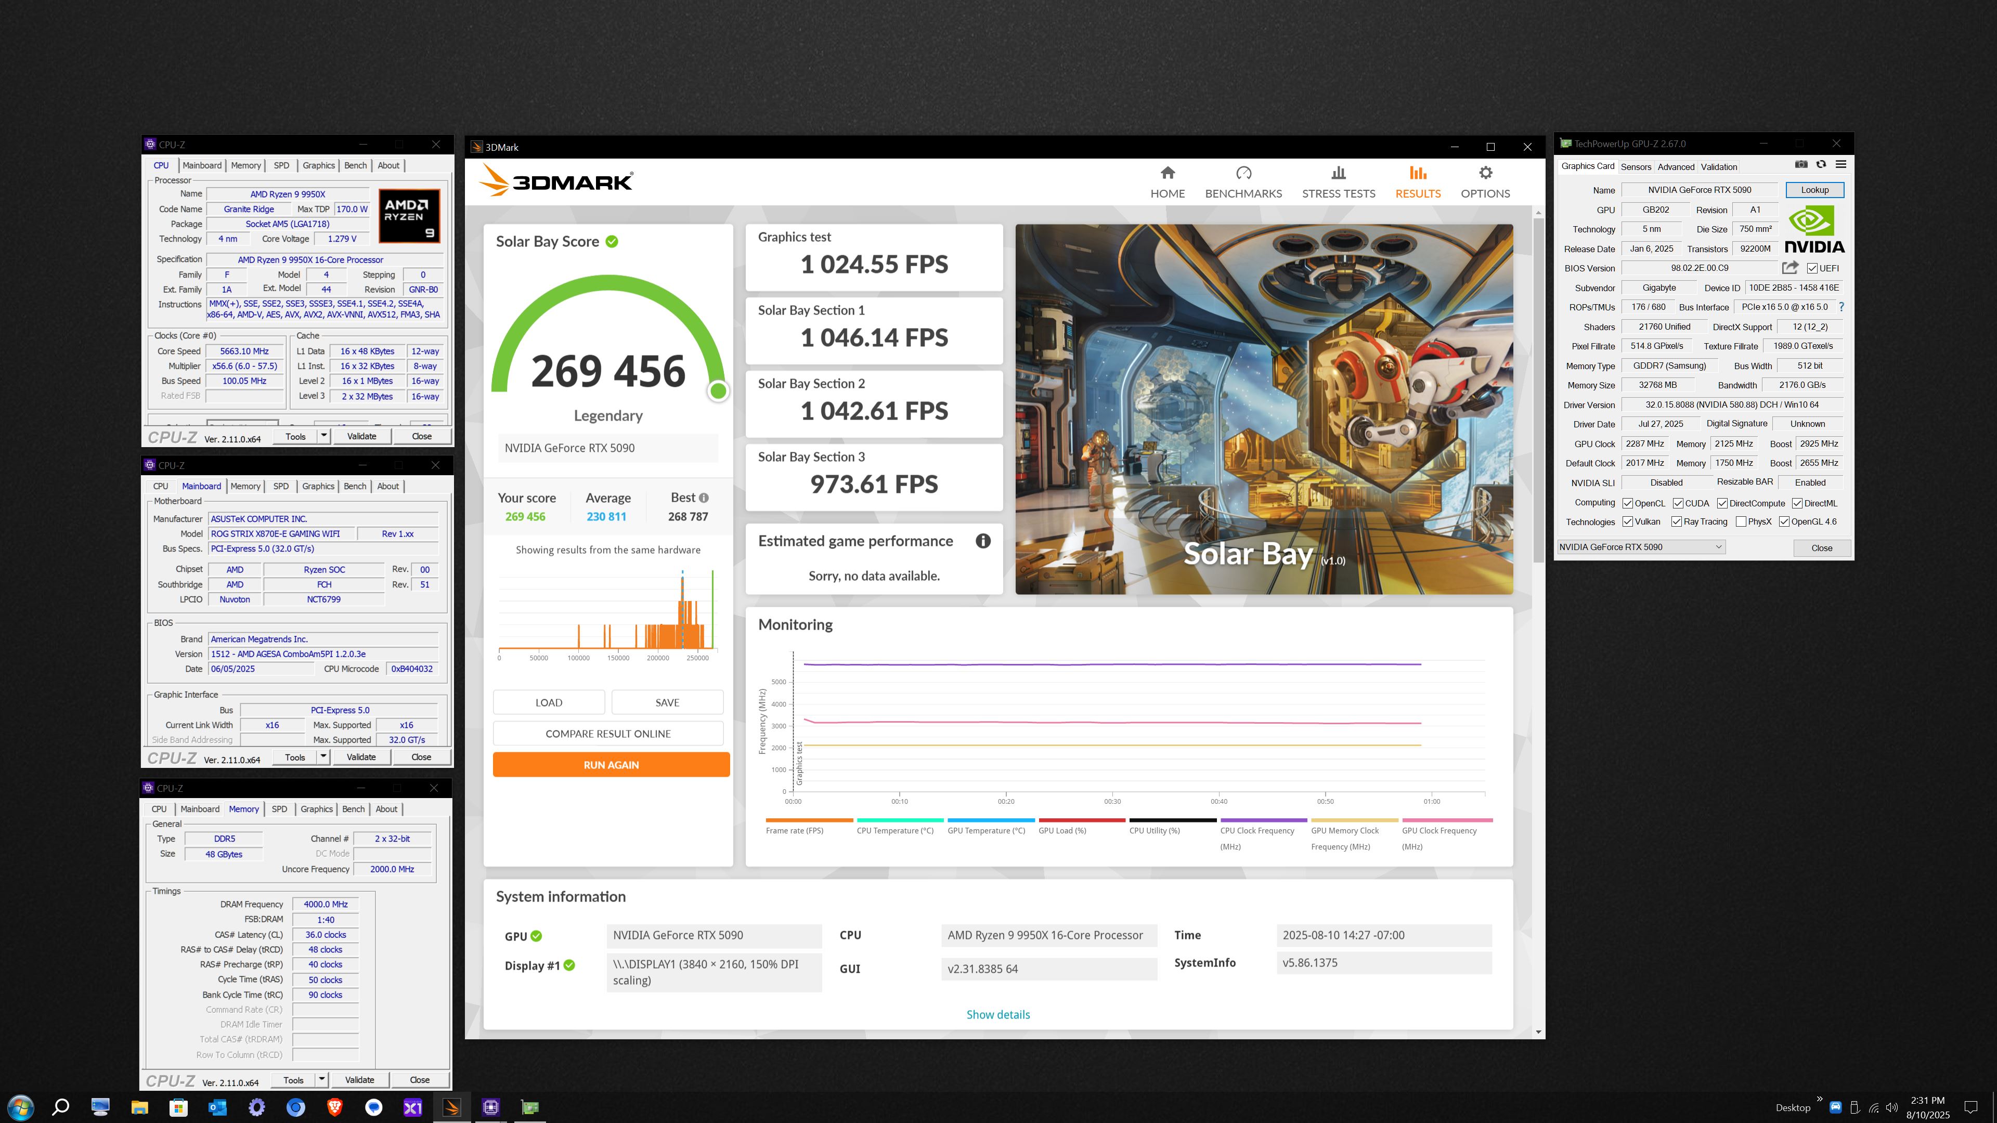Open the GPU-Z hamburger menu icon
Image resolution: width=1997 pixels, height=1123 pixels.
(1841, 164)
